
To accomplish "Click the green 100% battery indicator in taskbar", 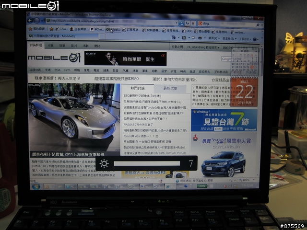I will click(x=202, y=186).
